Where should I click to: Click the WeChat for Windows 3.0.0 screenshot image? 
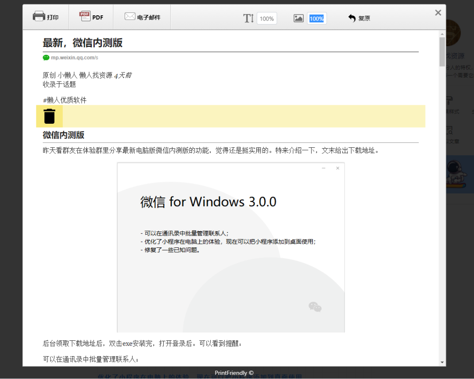[x=231, y=247]
